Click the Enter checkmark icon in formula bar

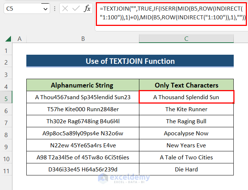click(76, 8)
